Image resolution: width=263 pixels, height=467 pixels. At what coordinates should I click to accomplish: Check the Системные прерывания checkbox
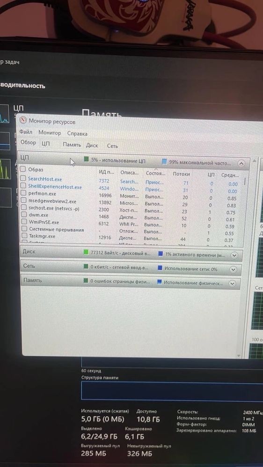pos(24,229)
